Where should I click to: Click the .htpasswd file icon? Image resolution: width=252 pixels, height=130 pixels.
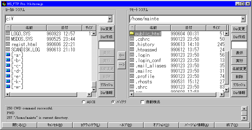coord(132,50)
